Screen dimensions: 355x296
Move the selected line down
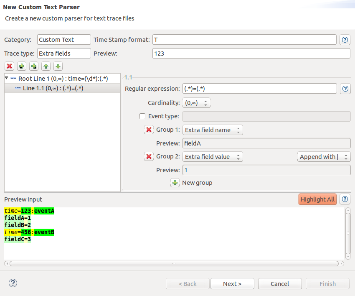pyautogui.click(x=58, y=66)
